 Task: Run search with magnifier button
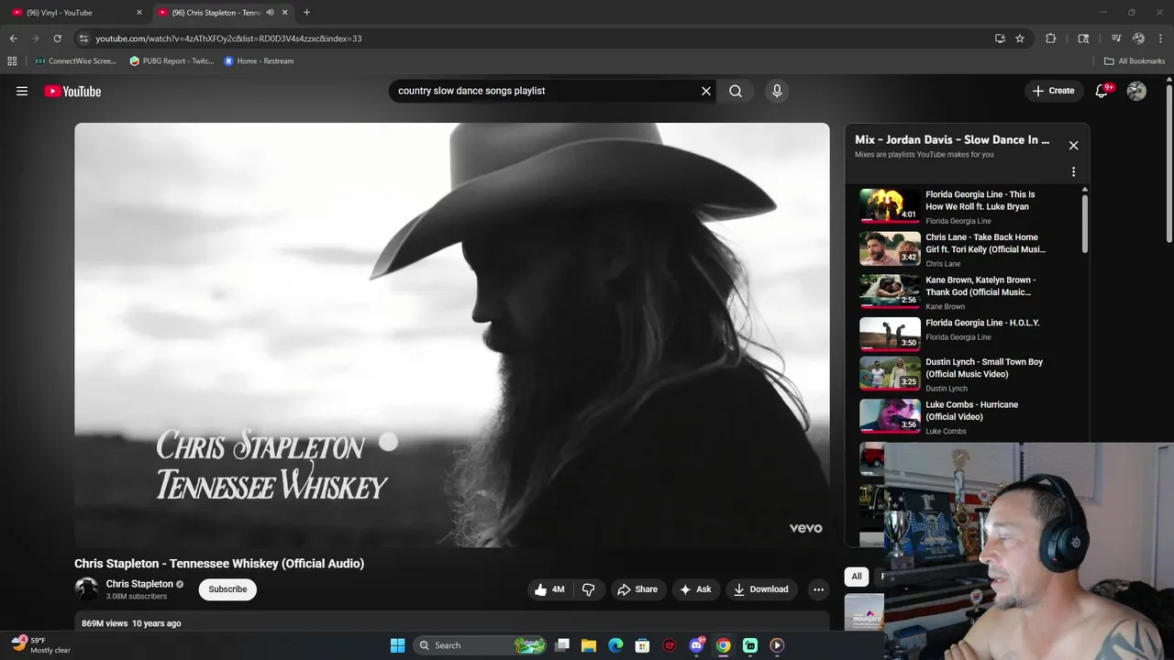tap(736, 91)
